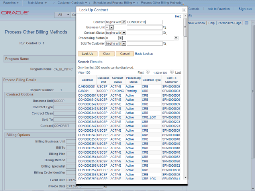Image resolution: width=255 pixels, height=191 pixels.
Task: Click Contract Status lookup magnifier icon
Action: pyautogui.click(x=164, y=33)
